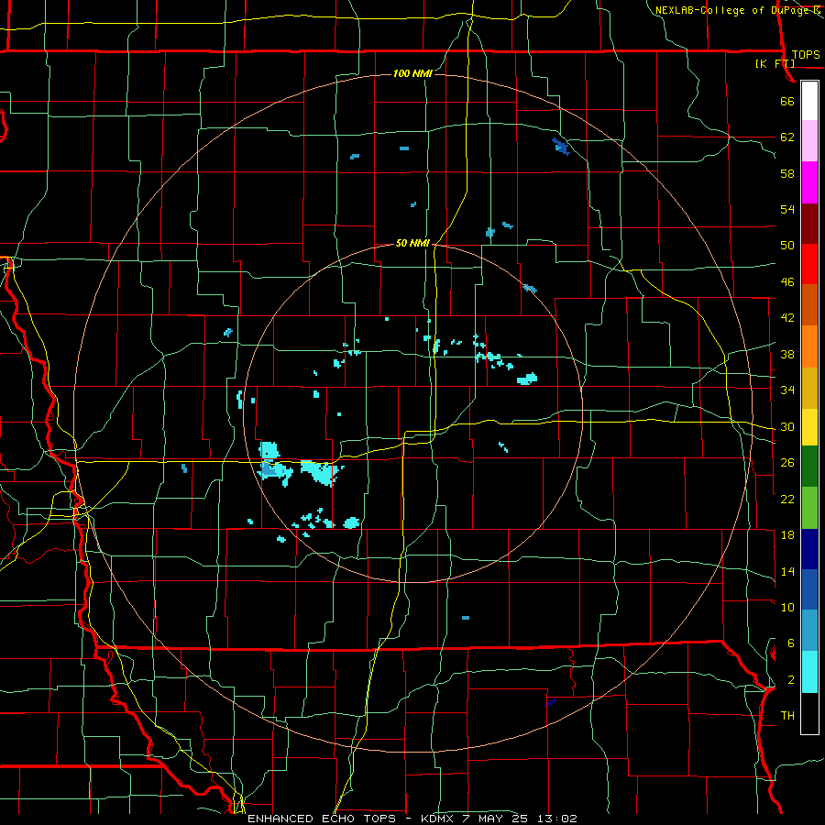Click the 10 value on the legend
825x825 pixels.
click(x=787, y=607)
